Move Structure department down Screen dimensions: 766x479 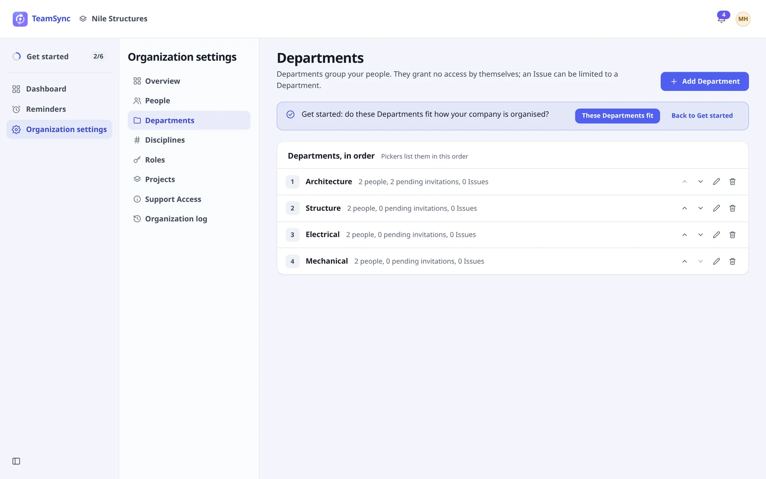(x=700, y=208)
